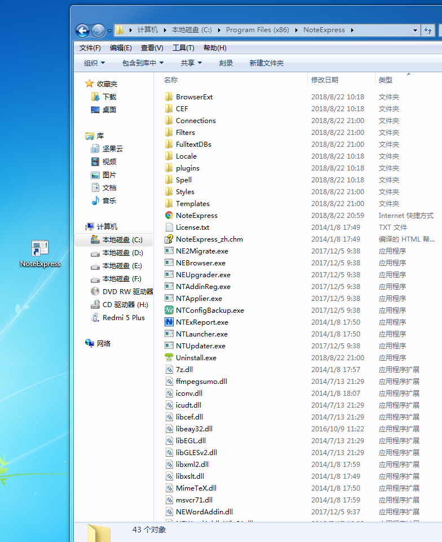Select the NoteExpress Chrome shortcut icon

coord(169,215)
